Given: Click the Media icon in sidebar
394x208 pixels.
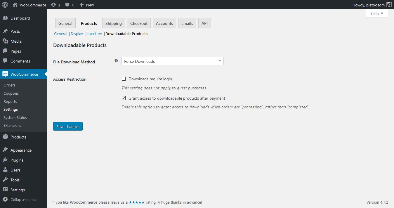Looking at the screenshot, I should pos(5,41).
